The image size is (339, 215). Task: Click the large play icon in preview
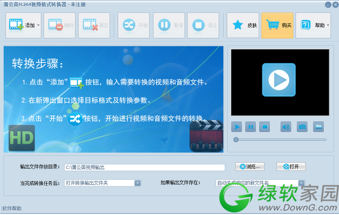[279, 80]
